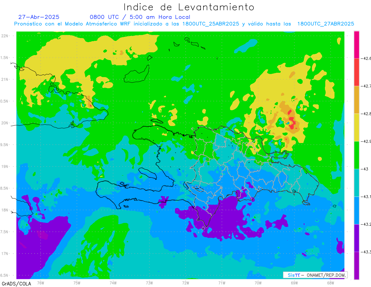This screenshot has width=371, height=287.
Task: Click the latitude label 8.5N
Action: 5,188
